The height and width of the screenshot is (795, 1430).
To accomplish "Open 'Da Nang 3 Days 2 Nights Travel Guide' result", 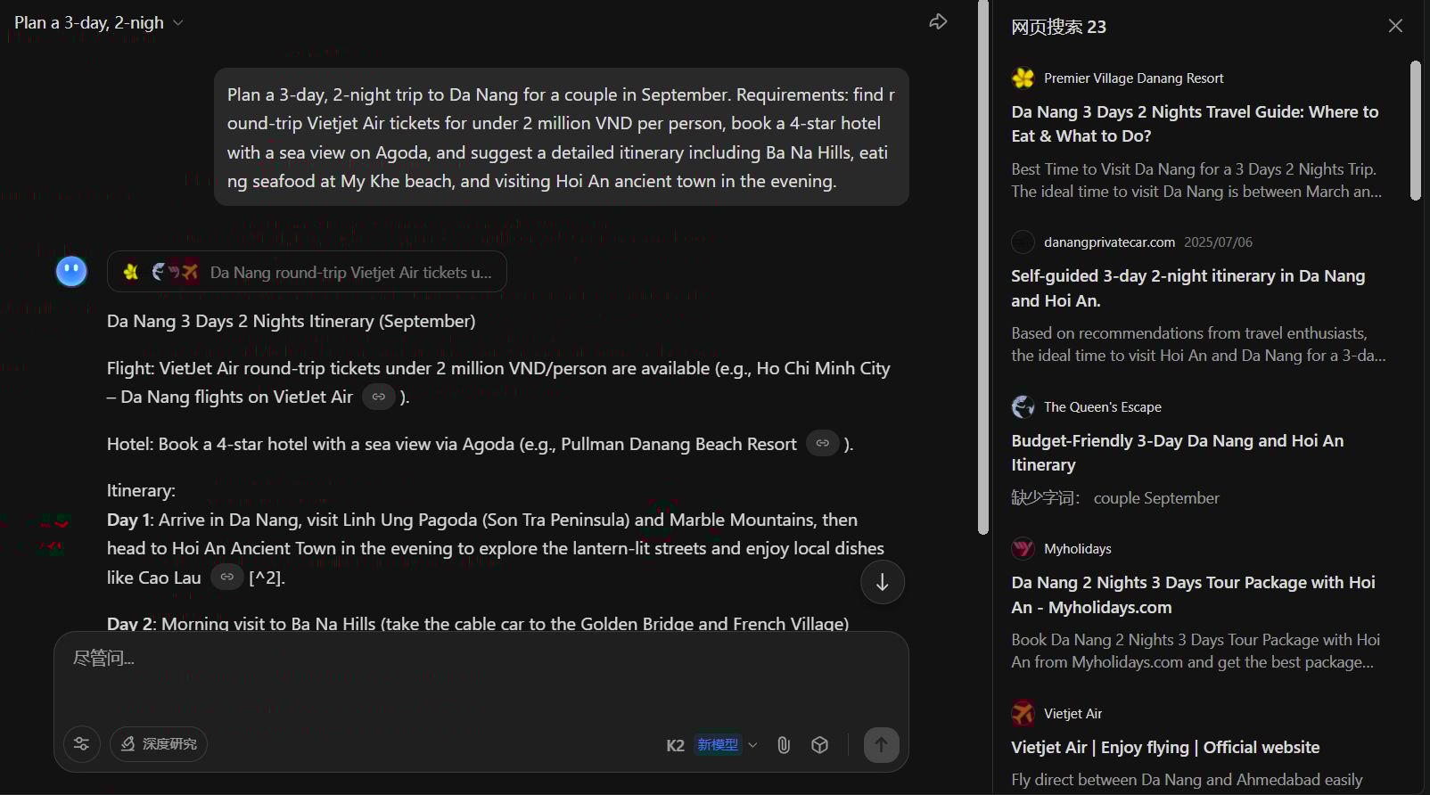I will point(1195,124).
